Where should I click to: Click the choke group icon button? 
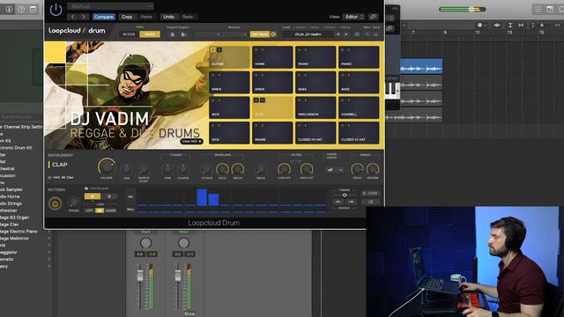click(x=330, y=170)
